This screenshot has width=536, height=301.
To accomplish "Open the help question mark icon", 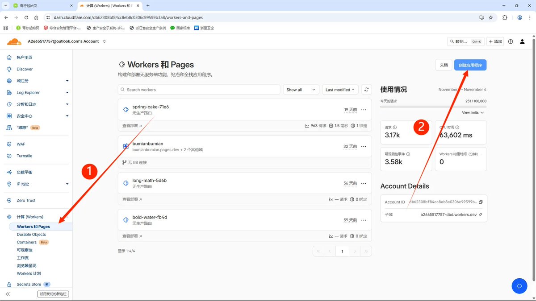I will click(x=511, y=41).
